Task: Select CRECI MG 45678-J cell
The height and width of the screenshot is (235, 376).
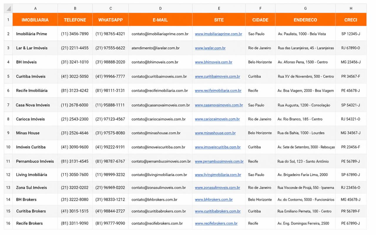Action: [351, 199]
